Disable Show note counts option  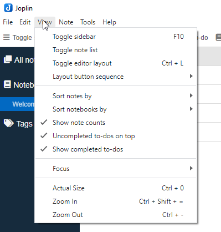[116, 123]
